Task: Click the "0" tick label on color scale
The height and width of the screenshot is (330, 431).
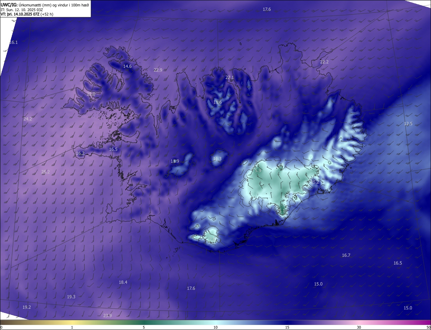Action: [x=1, y=328]
